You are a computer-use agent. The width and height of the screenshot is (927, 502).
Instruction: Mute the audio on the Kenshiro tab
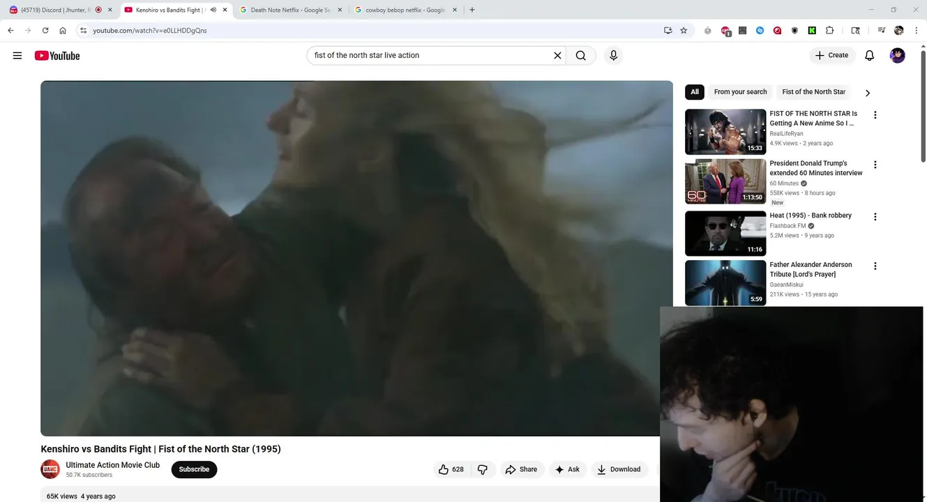pos(213,10)
